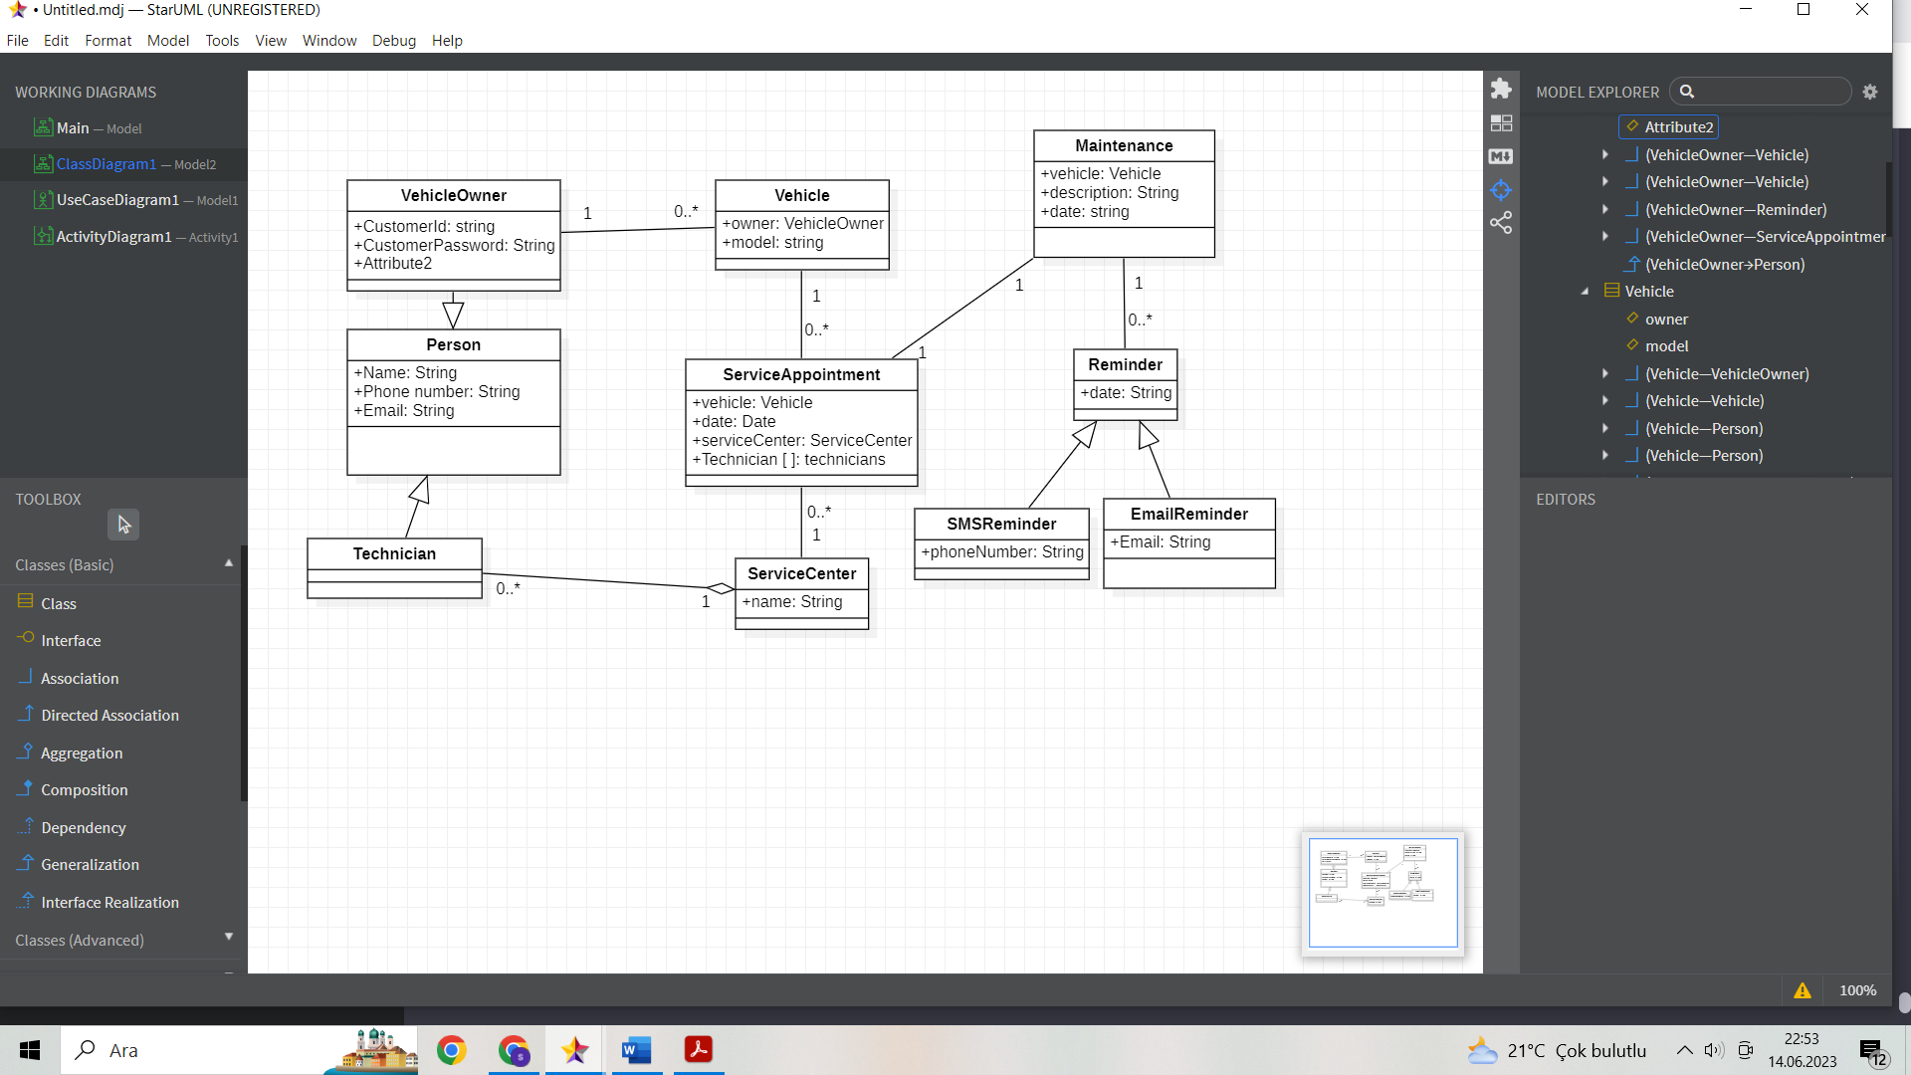Collapse the Classes (Basic) section

[x=228, y=563]
